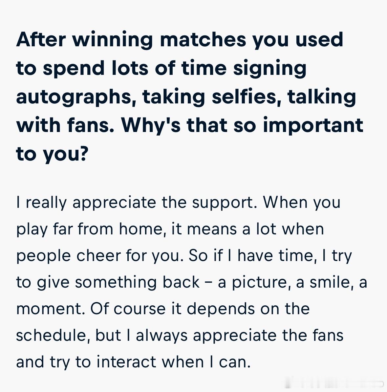Click the word "always" in the answer
Image resolution: width=387 pixels, height=392 pixels.
tap(161, 336)
